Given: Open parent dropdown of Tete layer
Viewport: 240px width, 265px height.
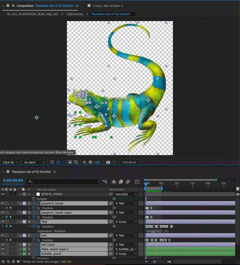Looking at the screenshot, I should pyautogui.click(x=126, y=222).
